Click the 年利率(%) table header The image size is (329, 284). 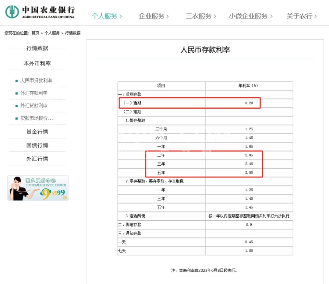click(x=248, y=86)
